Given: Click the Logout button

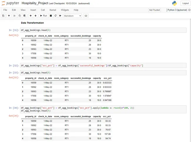Looking at the screenshot, I should [185, 3].
